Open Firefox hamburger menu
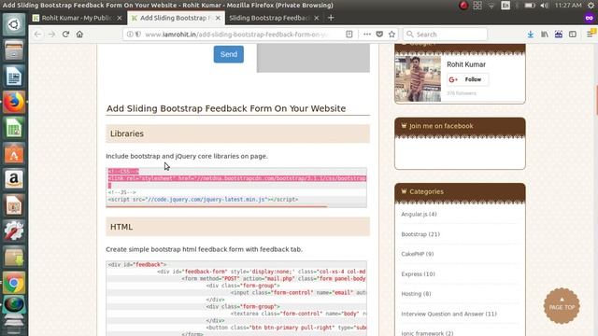The width and height of the screenshot is (598, 336). 590,35
